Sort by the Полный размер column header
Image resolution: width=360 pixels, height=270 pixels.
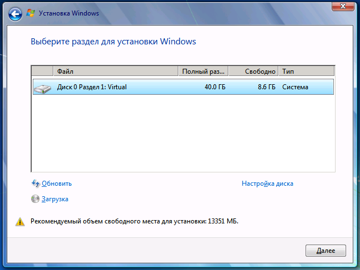[203, 72]
